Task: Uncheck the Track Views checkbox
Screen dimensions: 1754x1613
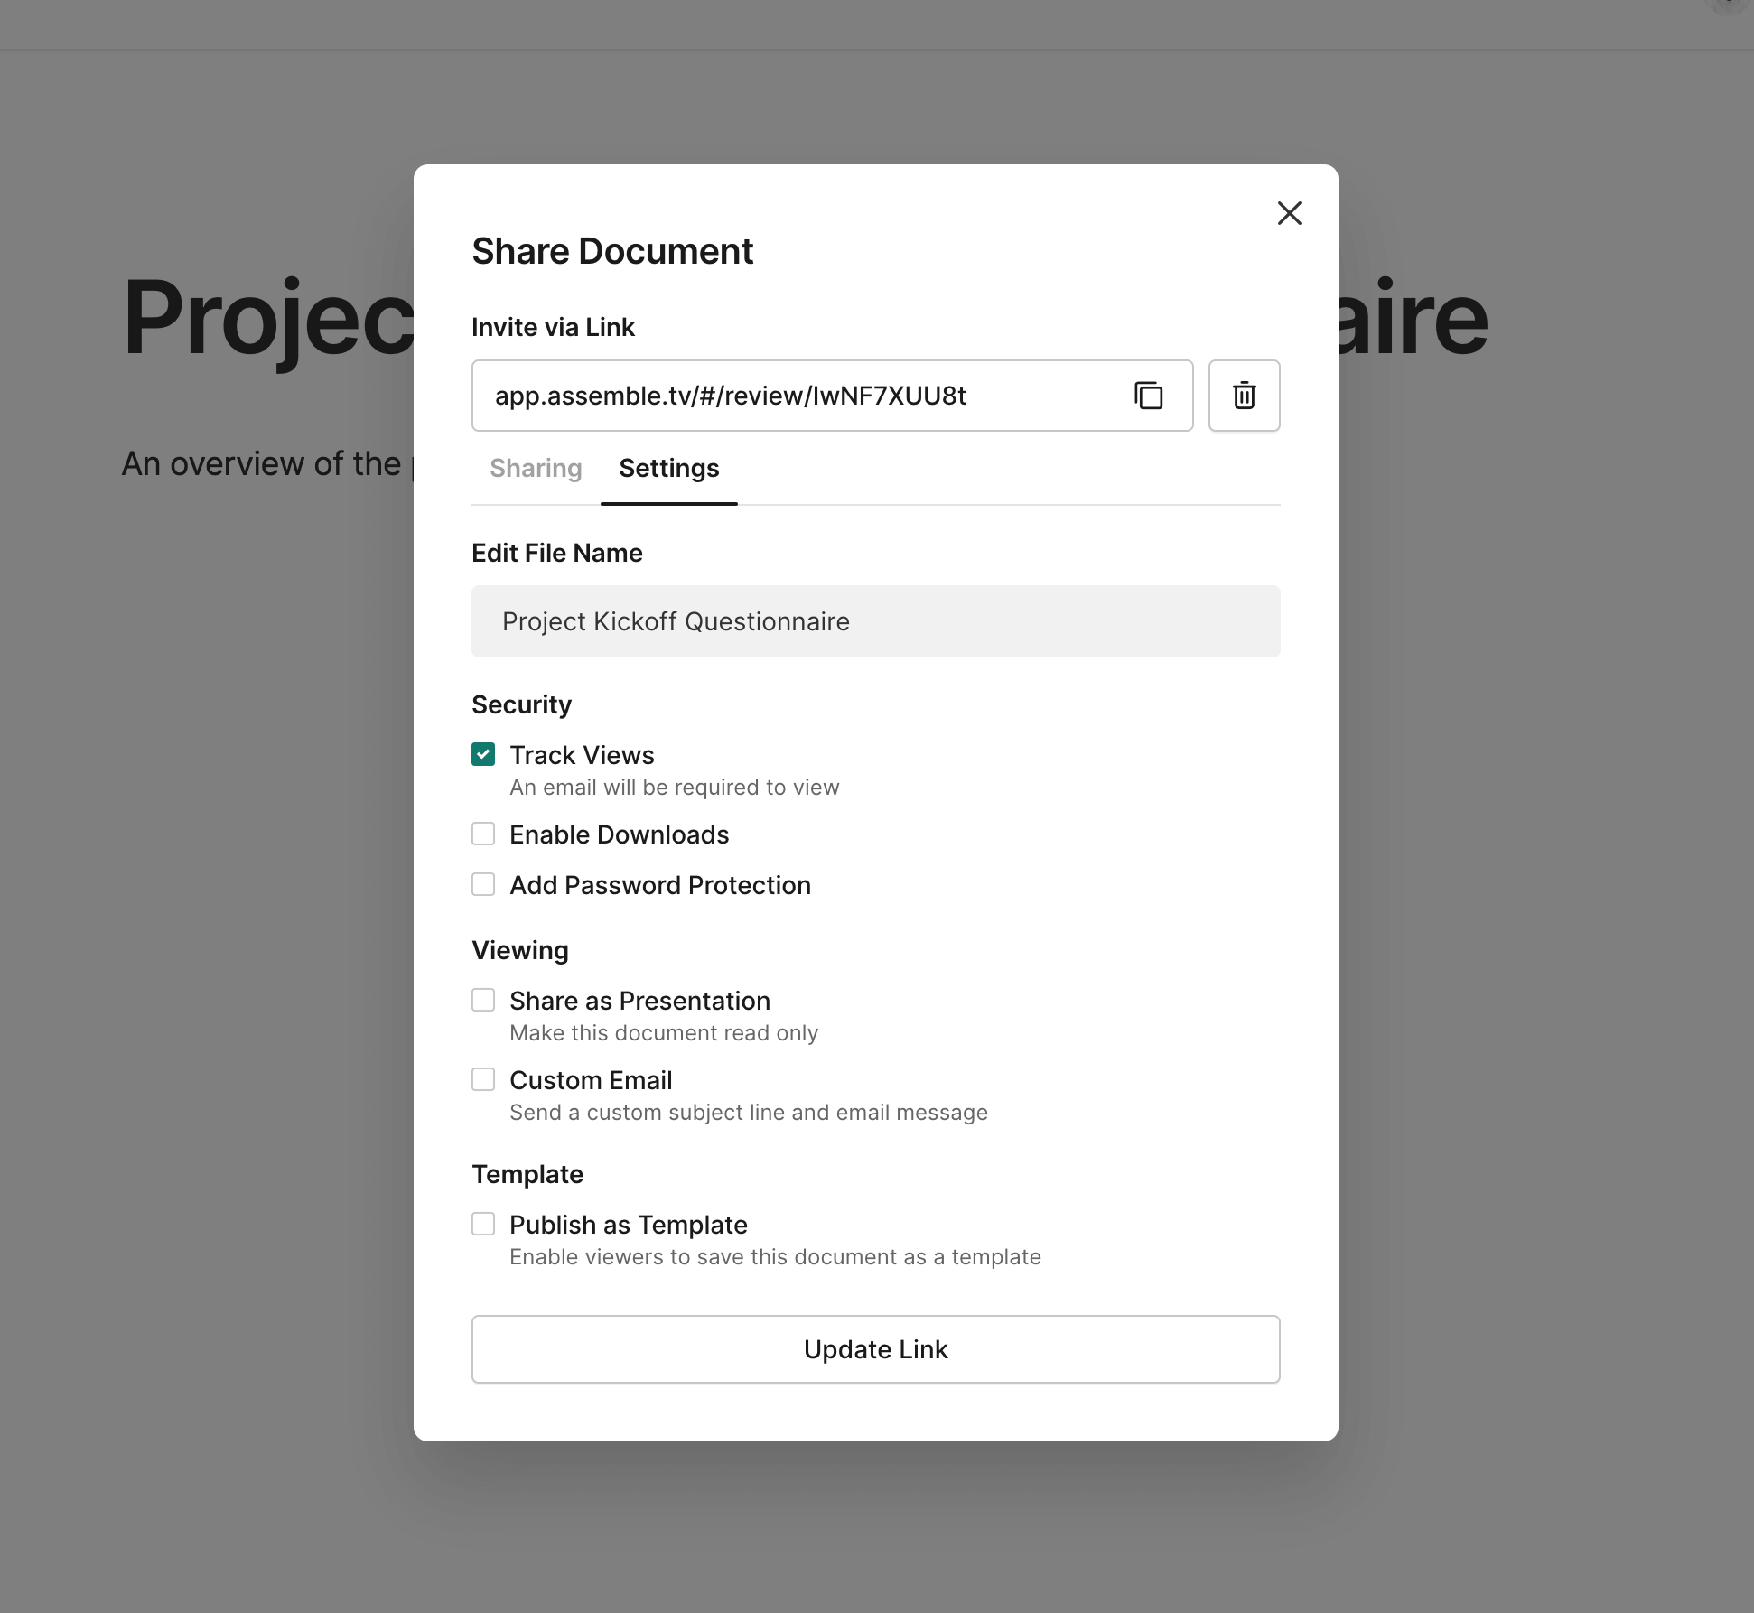Action: tap(483, 754)
